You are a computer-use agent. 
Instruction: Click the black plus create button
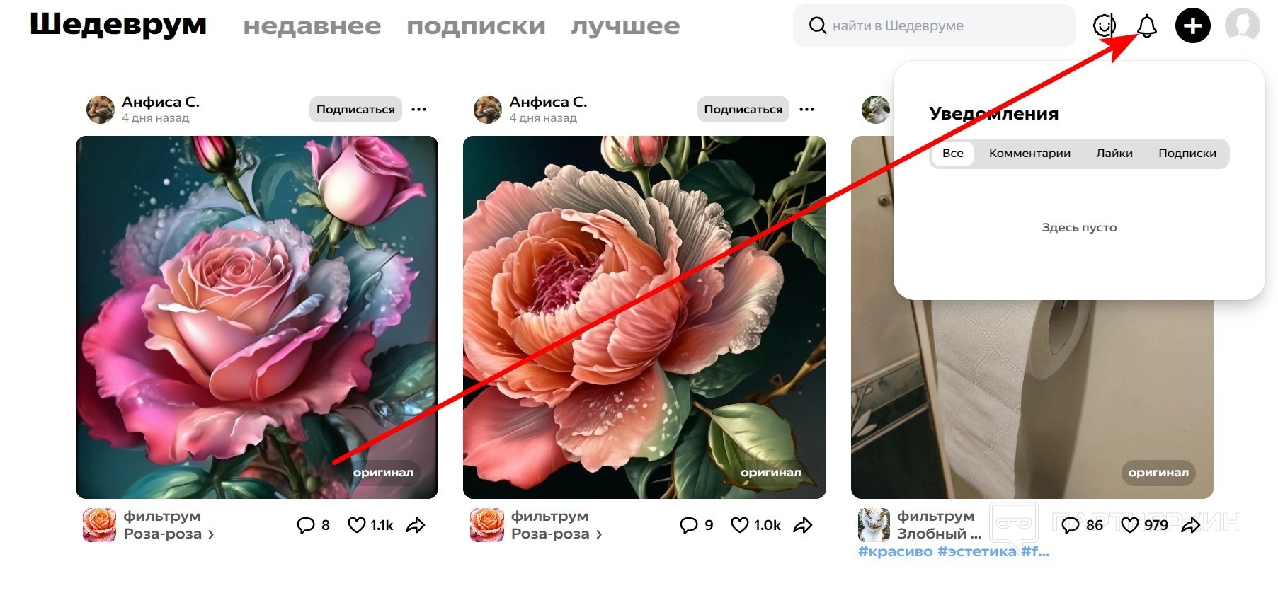[1193, 26]
